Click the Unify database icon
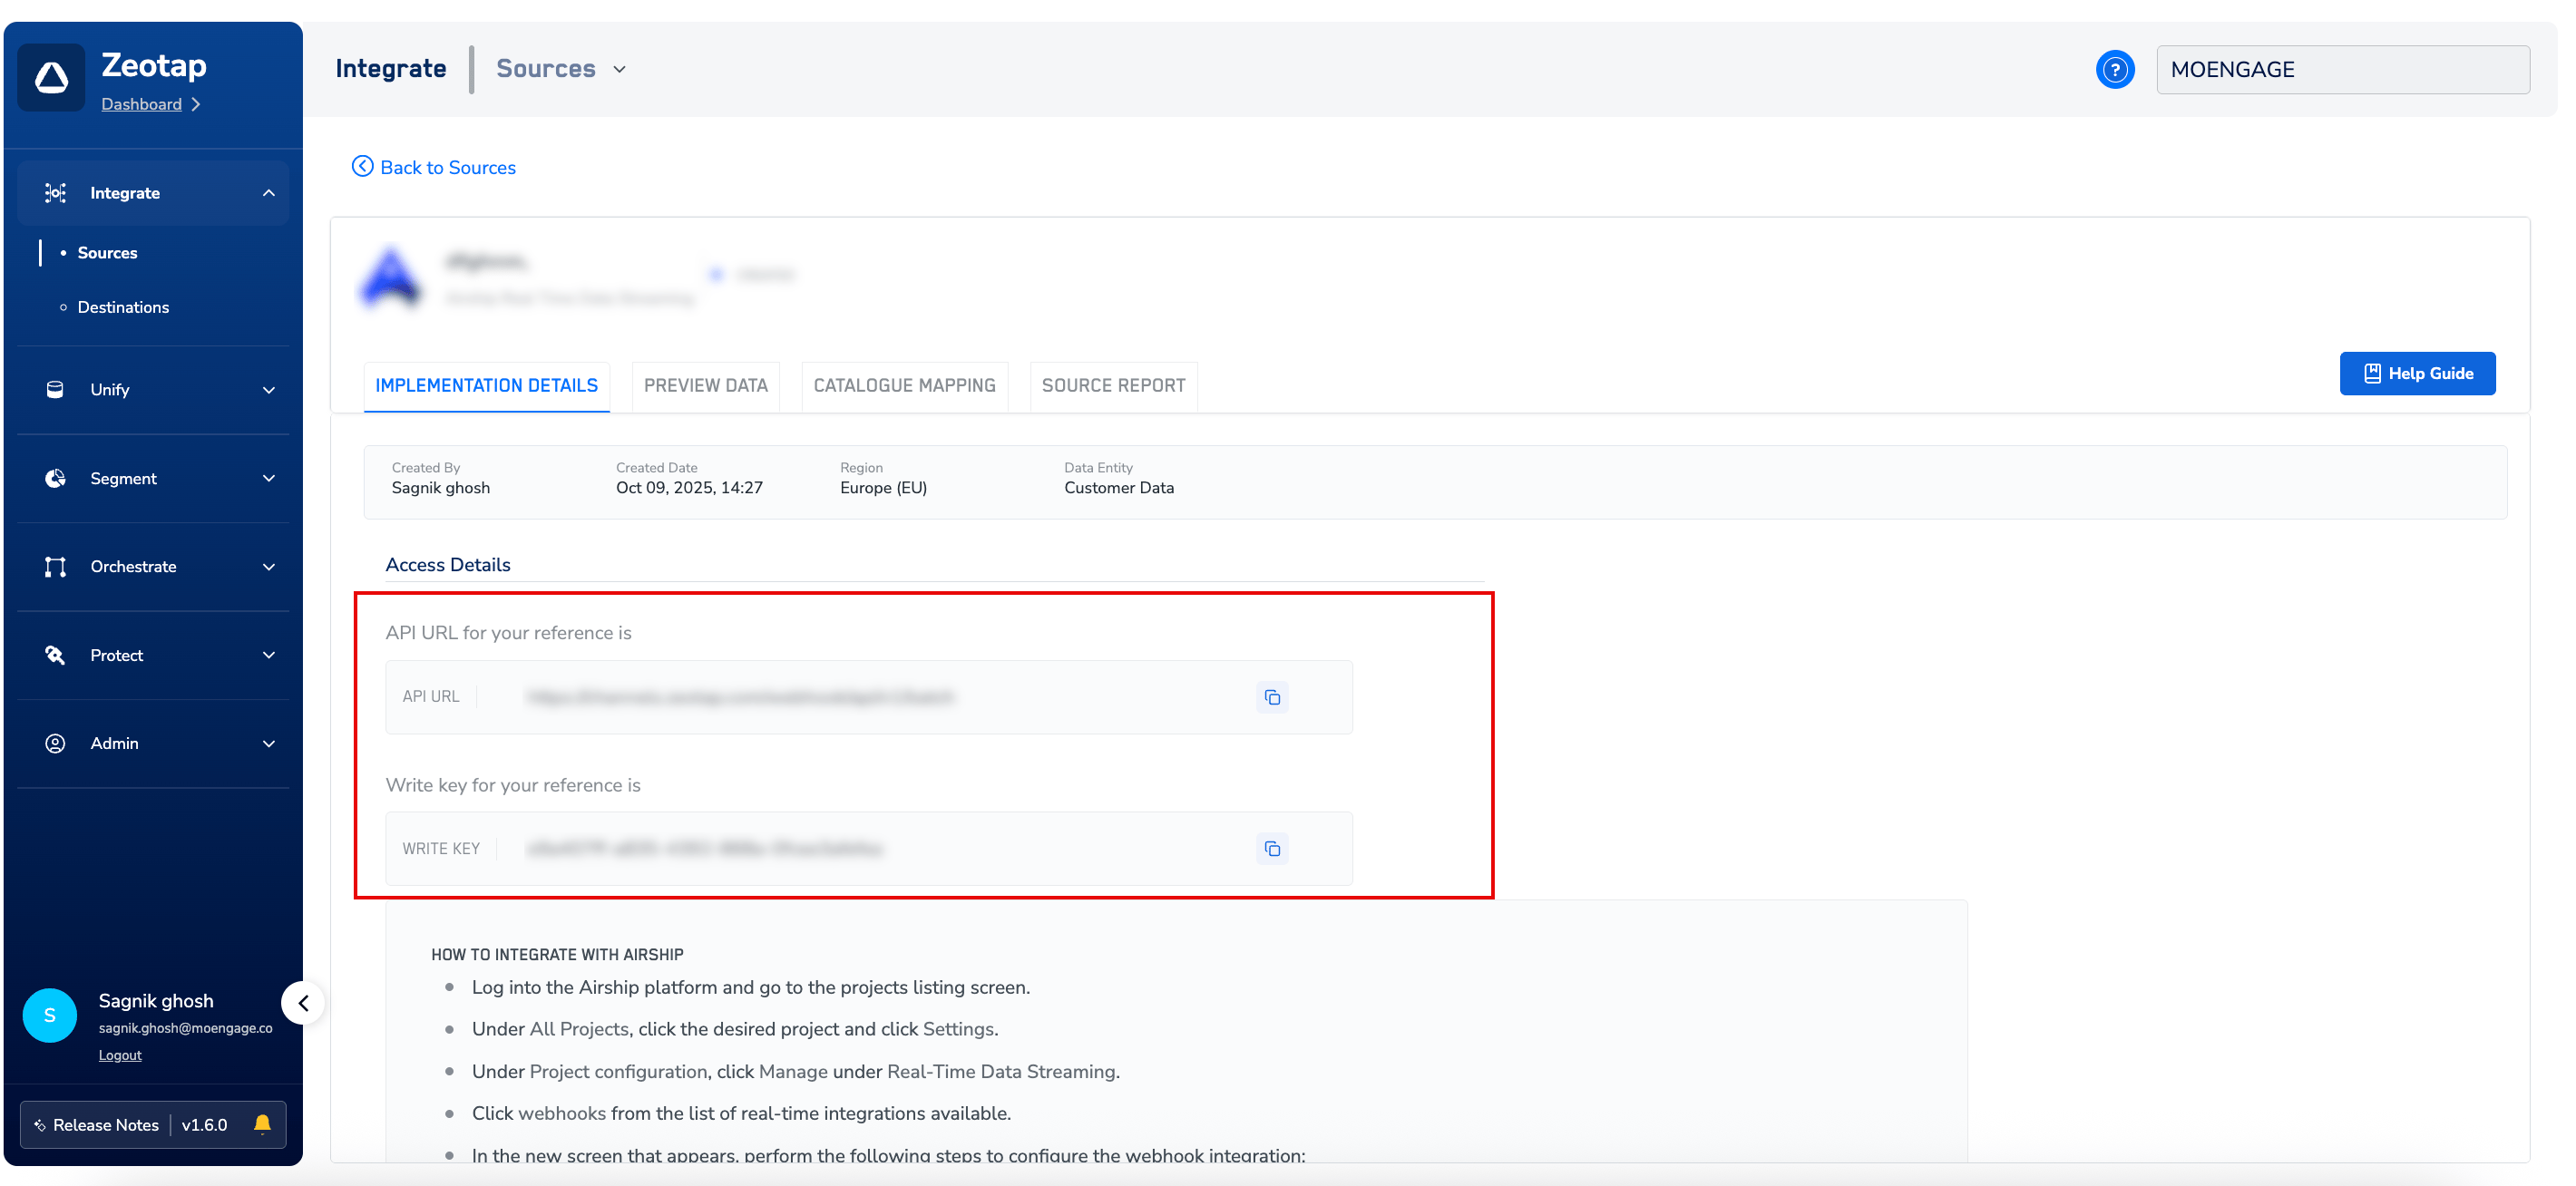This screenshot has width=2576, height=1186. point(56,390)
